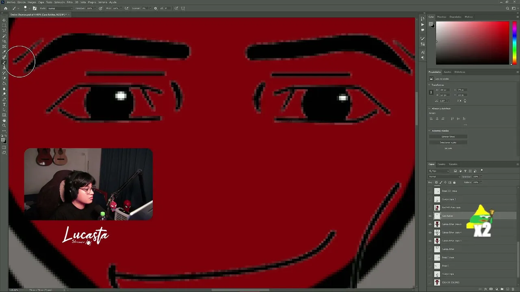Flip vertical icon in Properties

[465, 101]
